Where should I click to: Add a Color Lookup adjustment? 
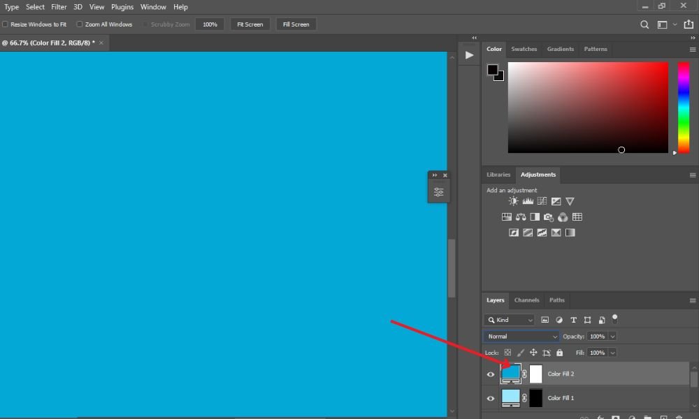pyautogui.click(x=577, y=217)
